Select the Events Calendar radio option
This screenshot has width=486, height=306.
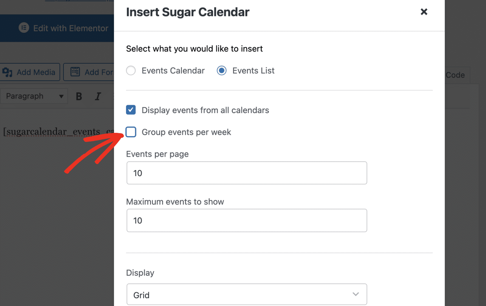coord(131,71)
